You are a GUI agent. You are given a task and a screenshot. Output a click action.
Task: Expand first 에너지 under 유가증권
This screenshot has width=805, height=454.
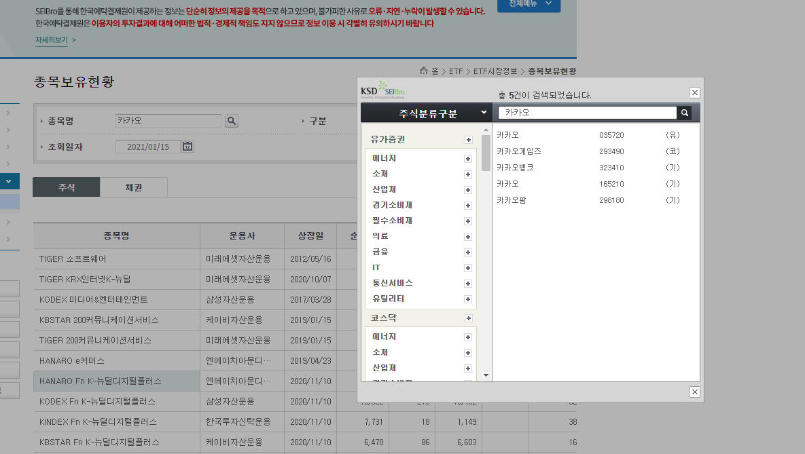click(467, 159)
